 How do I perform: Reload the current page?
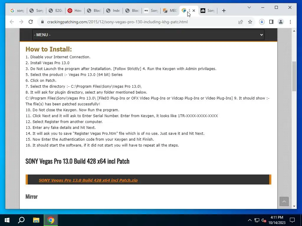point(31,22)
